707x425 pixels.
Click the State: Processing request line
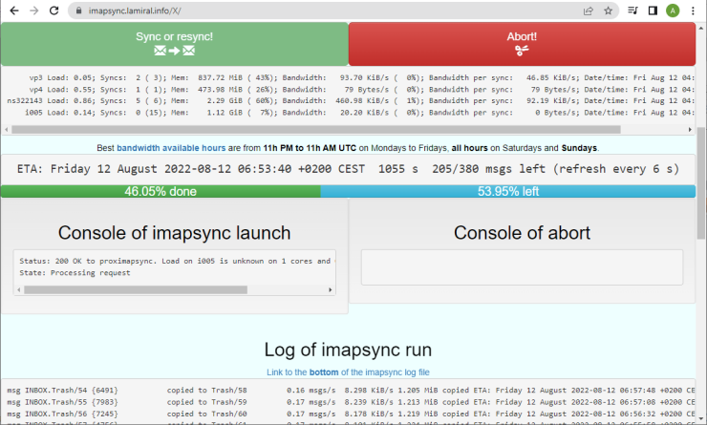[75, 272]
